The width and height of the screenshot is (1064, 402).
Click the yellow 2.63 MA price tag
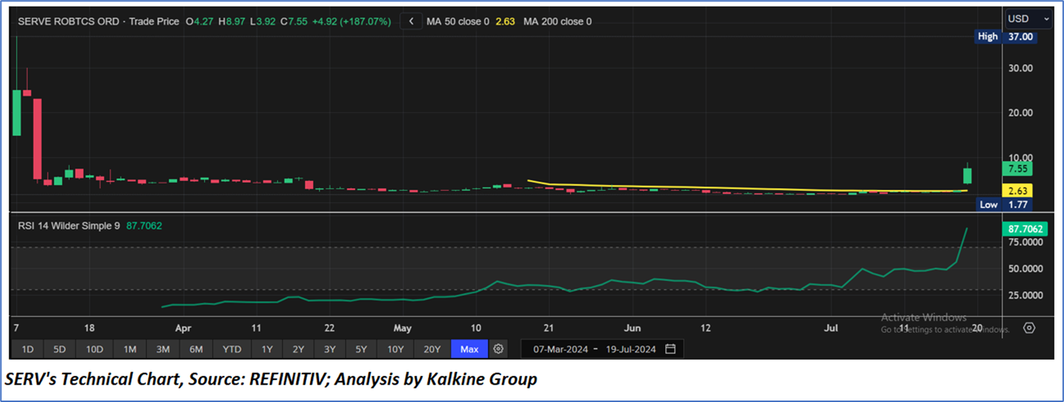point(1017,191)
